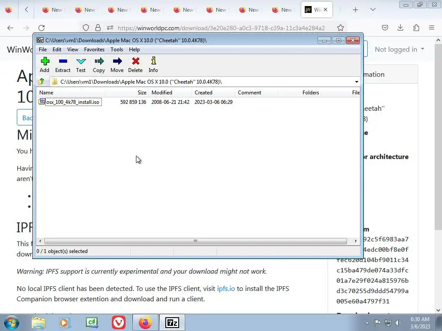This screenshot has height=331, width=442.
Task: Click the Info toolbar icon in 7-Zip
Action: tap(153, 65)
